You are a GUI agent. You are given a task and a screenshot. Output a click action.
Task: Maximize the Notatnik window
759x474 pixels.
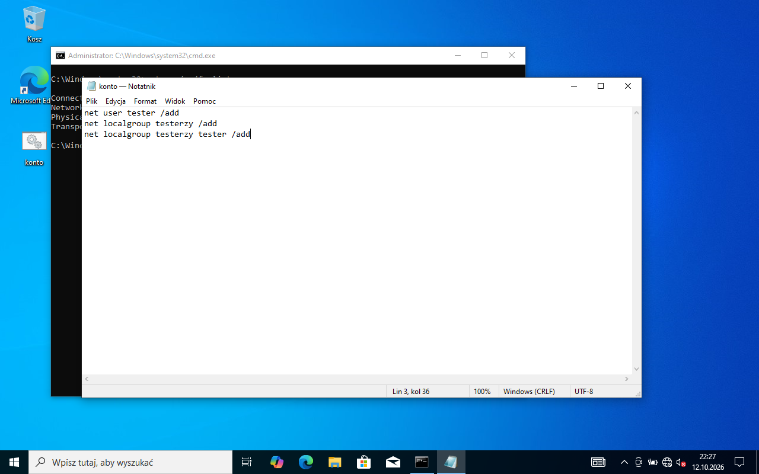coord(601,86)
